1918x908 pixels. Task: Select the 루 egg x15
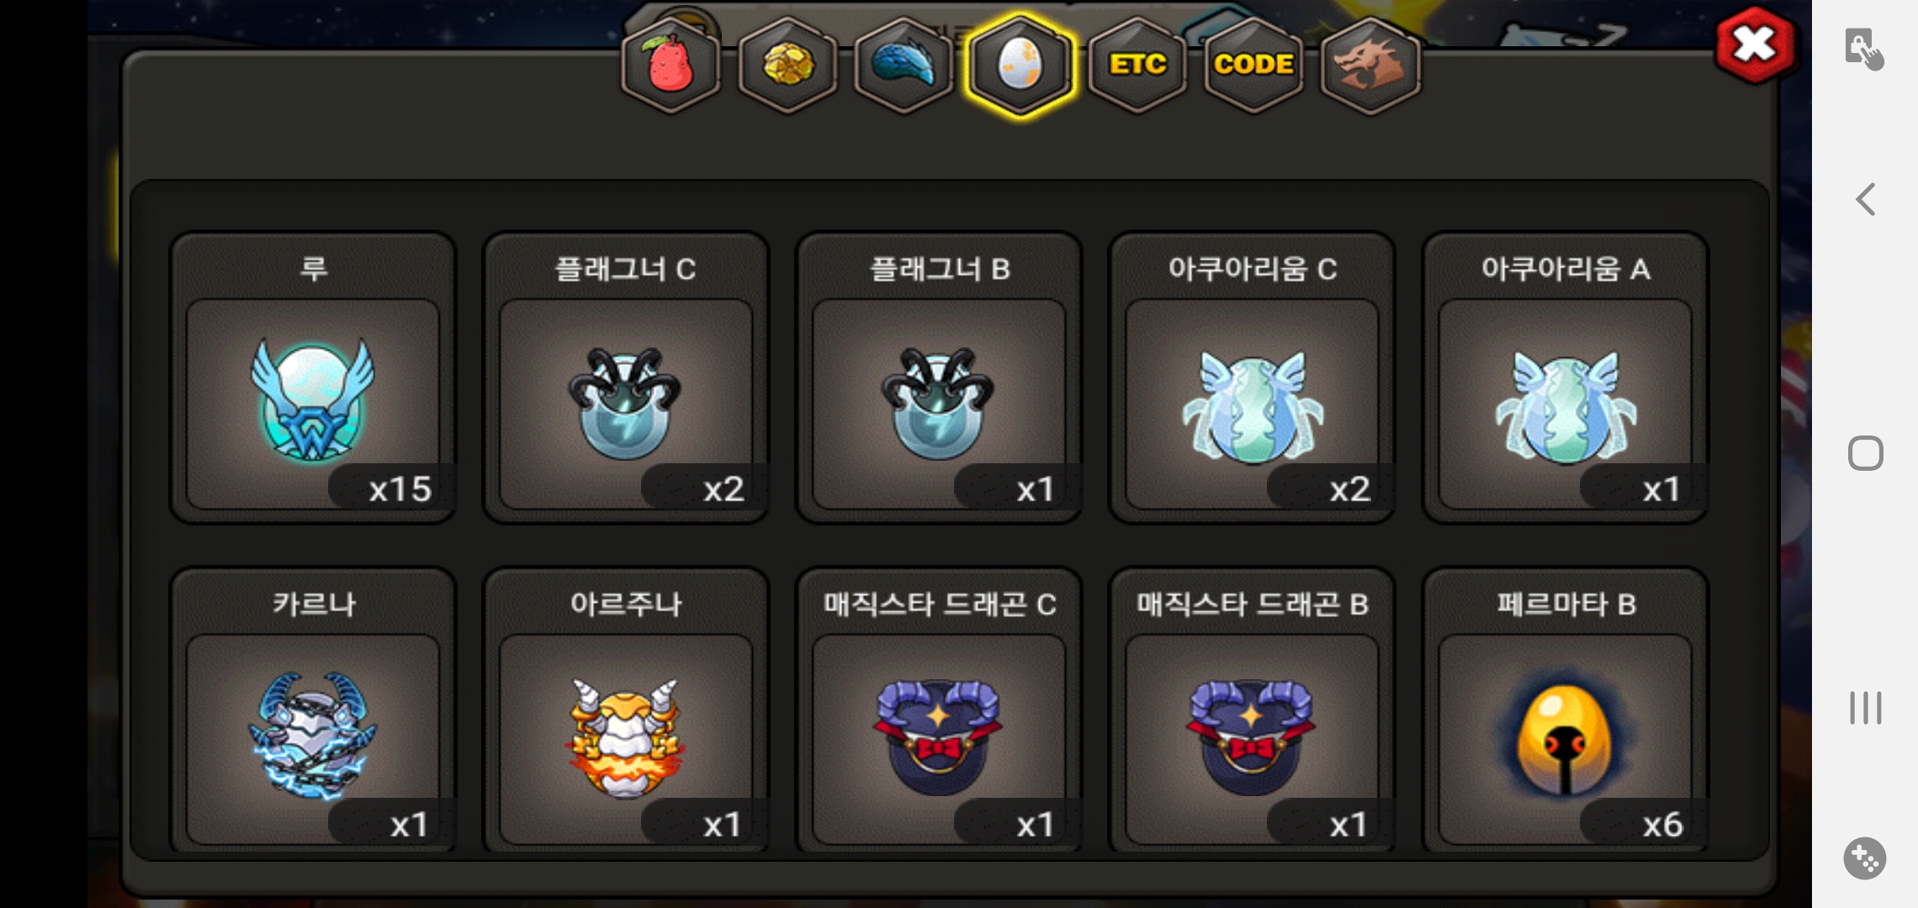click(x=313, y=378)
